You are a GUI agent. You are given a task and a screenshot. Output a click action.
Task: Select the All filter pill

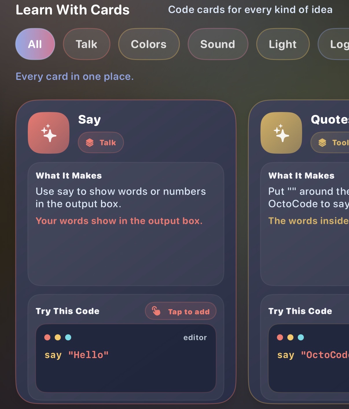tap(35, 44)
